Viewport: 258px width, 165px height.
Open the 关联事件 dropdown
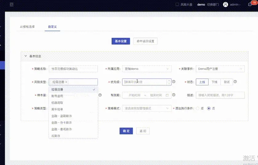(x=220, y=69)
